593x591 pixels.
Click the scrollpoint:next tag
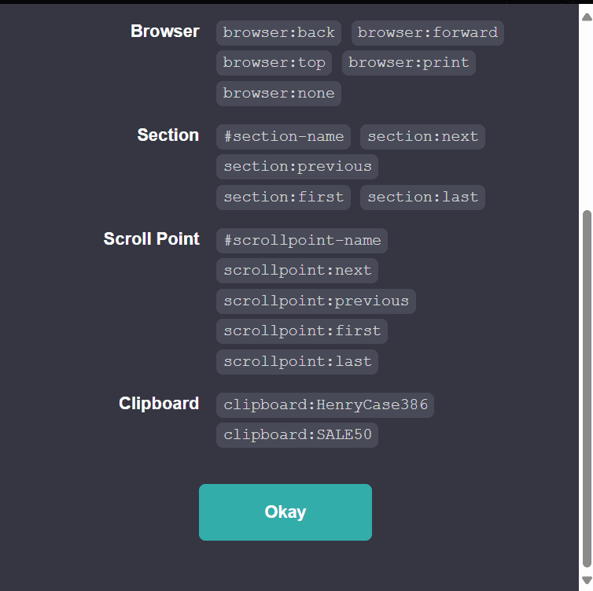click(297, 271)
